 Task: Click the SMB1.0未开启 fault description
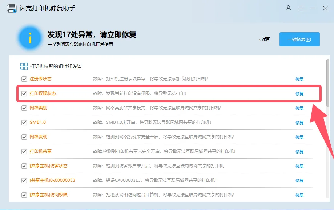click(152, 122)
